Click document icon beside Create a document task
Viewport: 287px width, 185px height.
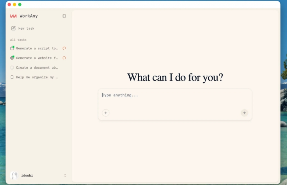[x=12, y=68]
